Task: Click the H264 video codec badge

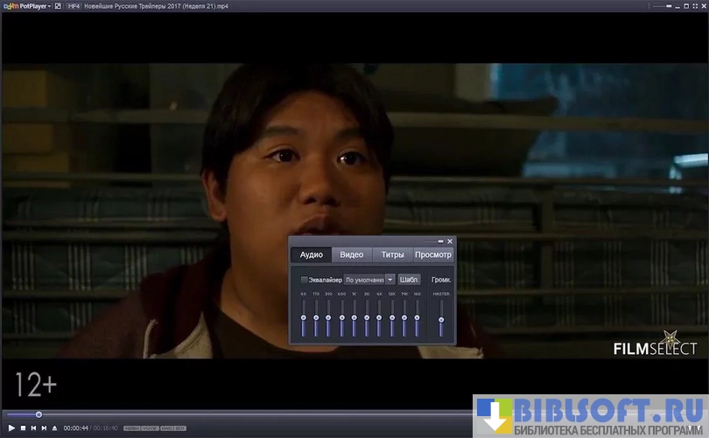Action: pos(132,428)
